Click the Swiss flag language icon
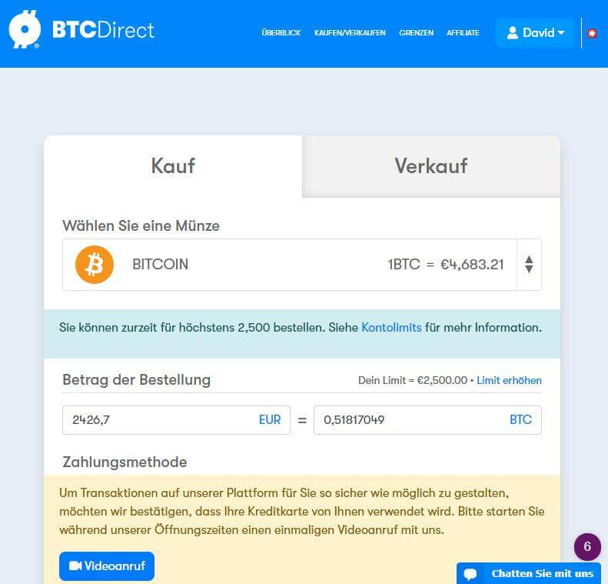 click(592, 33)
